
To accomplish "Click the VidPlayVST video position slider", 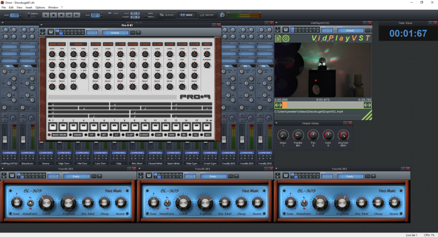I will pyautogui.click(x=323, y=105).
